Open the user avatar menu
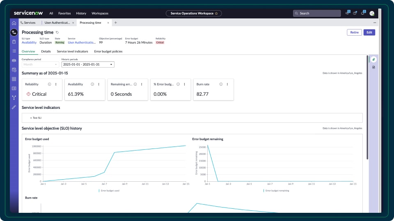The width and height of the screenshot is (394, 221). [x=372, y=13]
